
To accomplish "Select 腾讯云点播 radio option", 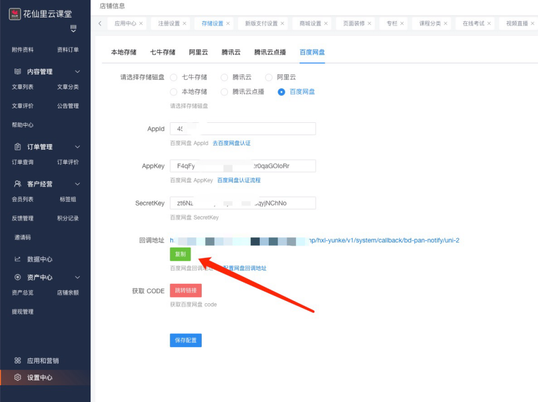I will click(x=225, y=92).
